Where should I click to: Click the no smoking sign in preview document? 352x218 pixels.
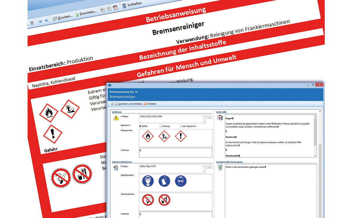pos(61,178)
